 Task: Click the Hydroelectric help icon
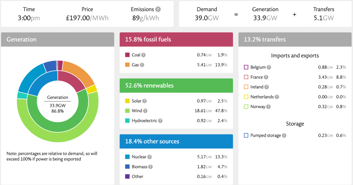point(160,121)
